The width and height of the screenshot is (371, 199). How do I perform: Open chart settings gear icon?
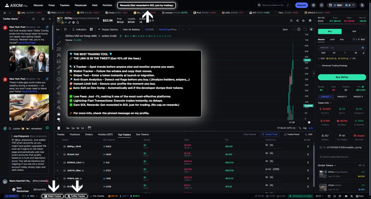[299, 29]
